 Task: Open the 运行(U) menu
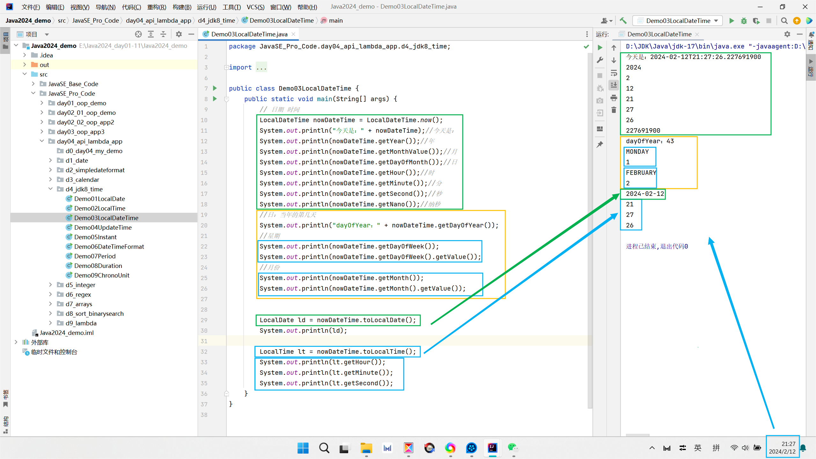pyautogui.click(x=206, y=7)
